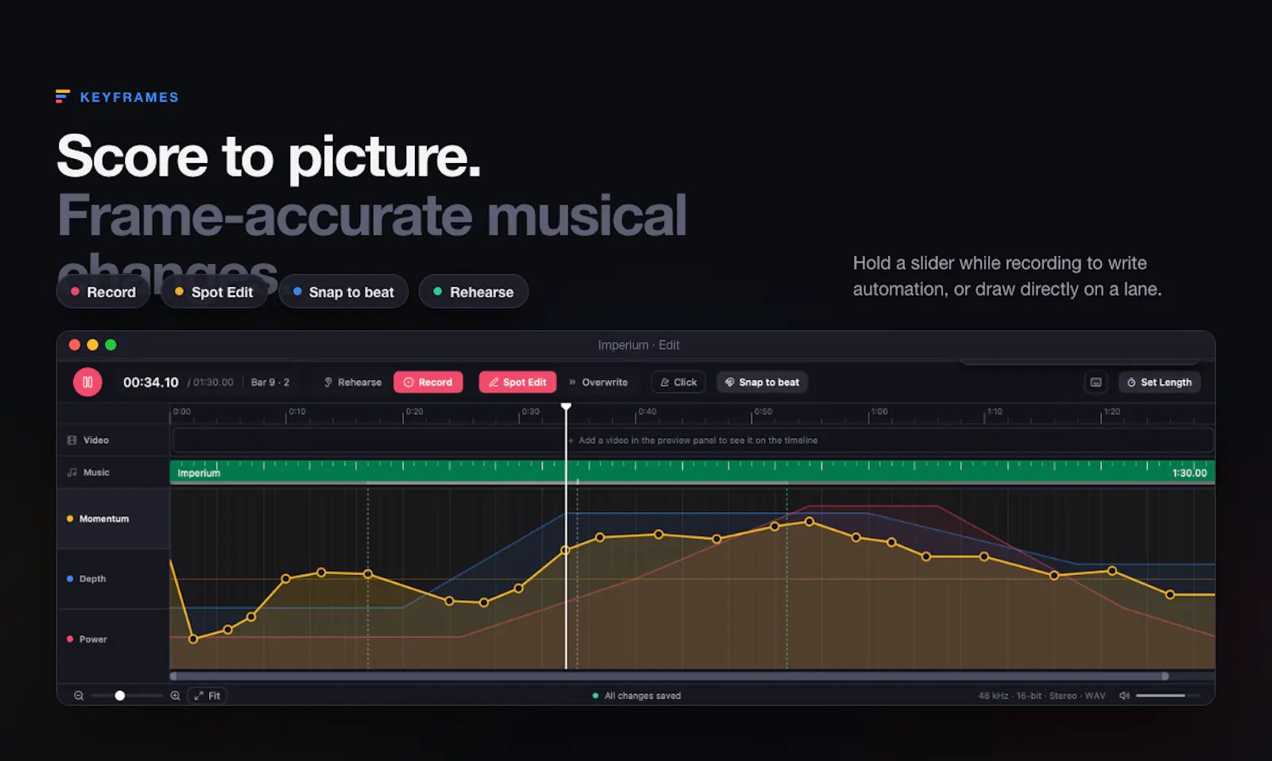
Task: Select the Spot Edit feature pill
Action: click(214, 292)
